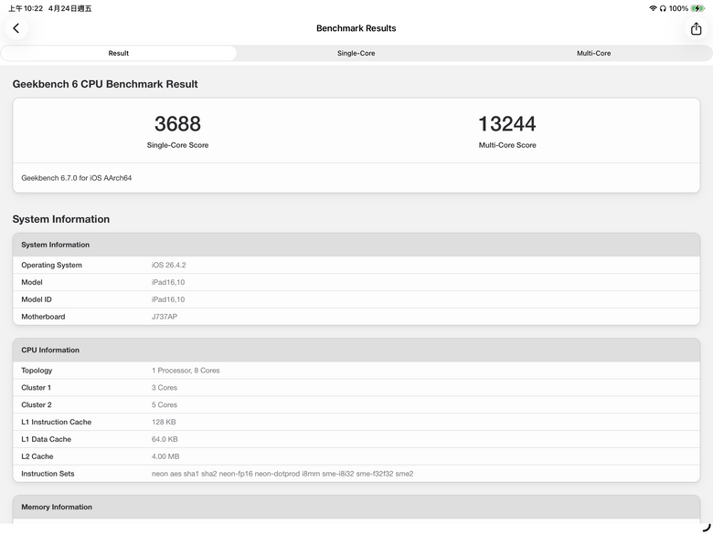Tap the Motherboard row label
Screen dimensions: 713x534
click(x=43, y=317)
